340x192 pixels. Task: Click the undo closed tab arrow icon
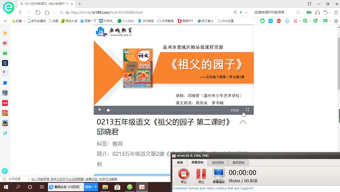coord(325,12)
